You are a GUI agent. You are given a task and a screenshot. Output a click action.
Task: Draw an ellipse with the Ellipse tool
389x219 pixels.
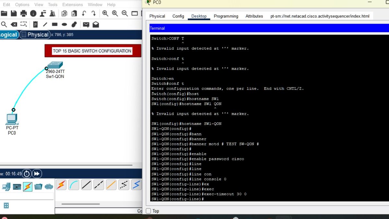(x=64, y=24)
